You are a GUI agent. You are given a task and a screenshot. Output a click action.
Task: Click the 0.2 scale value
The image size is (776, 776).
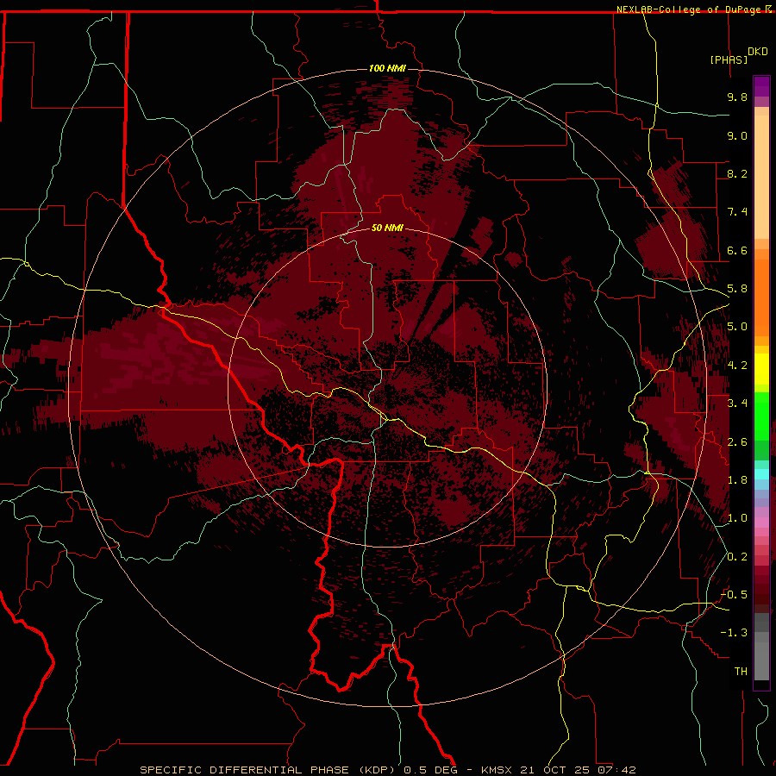(737, 557)
